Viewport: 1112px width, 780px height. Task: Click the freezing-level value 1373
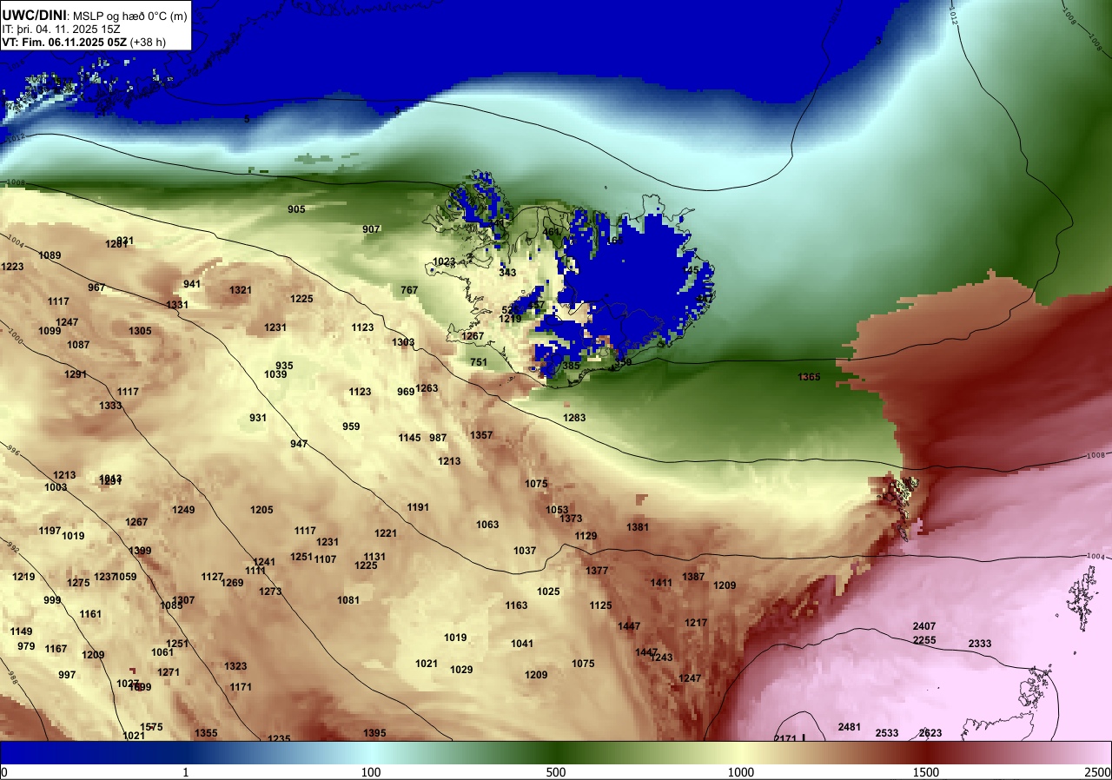coord(571,519)
